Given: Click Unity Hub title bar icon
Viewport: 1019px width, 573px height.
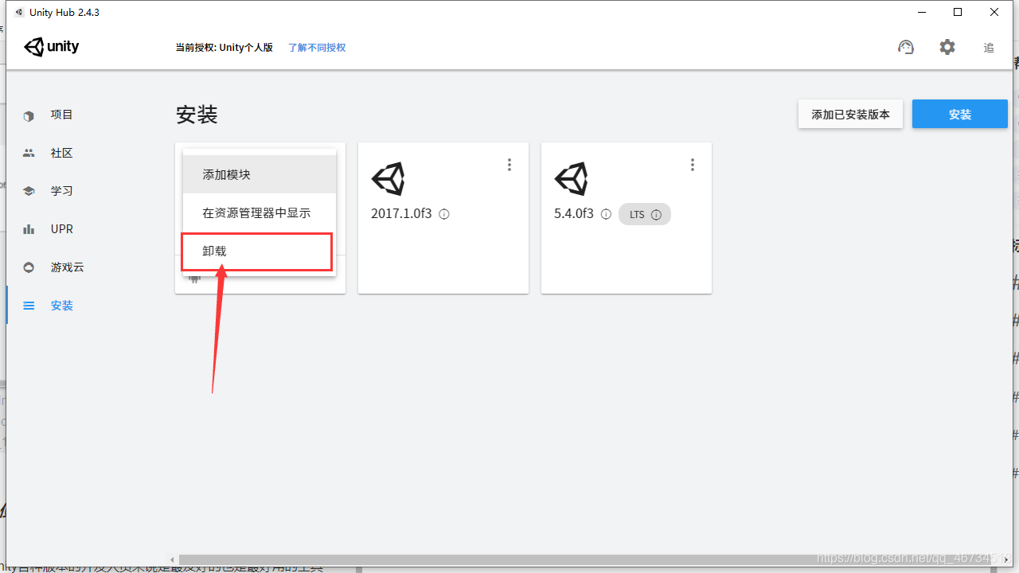Looking at the screenshot, I should click(x=18, y=12).
